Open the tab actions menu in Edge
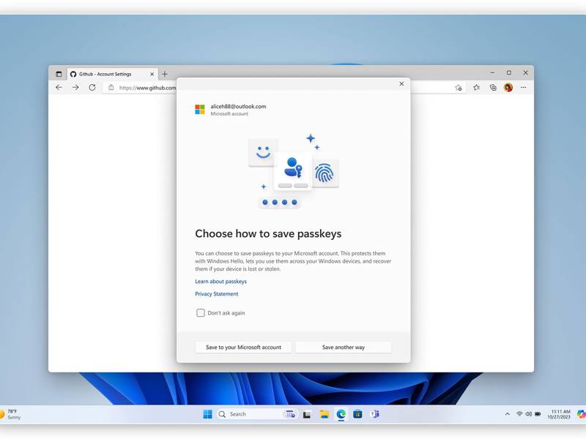Viewport: 586px width, 439px height. point(59,74)
